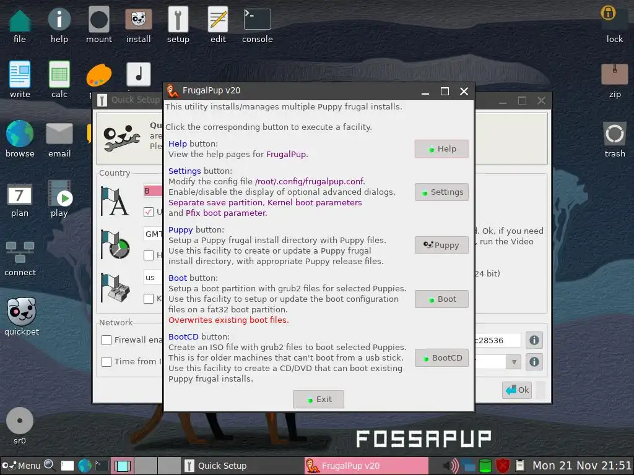Click the Ok button in Quick Setup

tap(517, 390)
